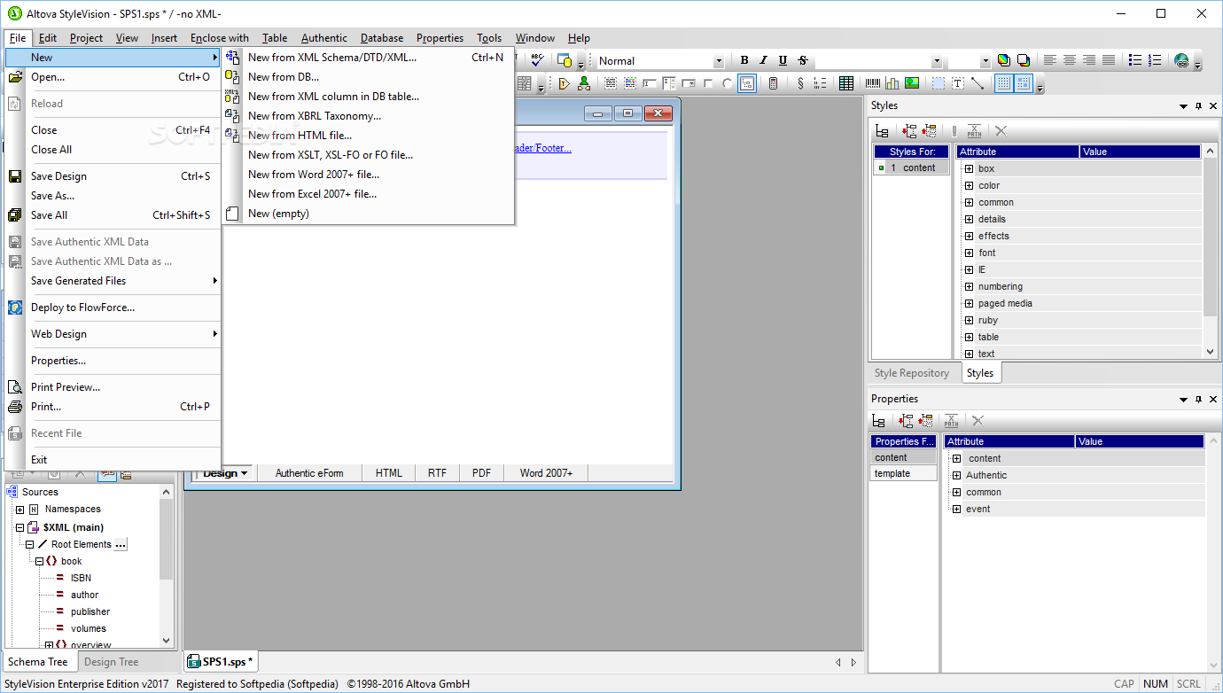Toggle Italic formatting in toolbar
This screenshot has width=1223, height=693.
(764, 60)
